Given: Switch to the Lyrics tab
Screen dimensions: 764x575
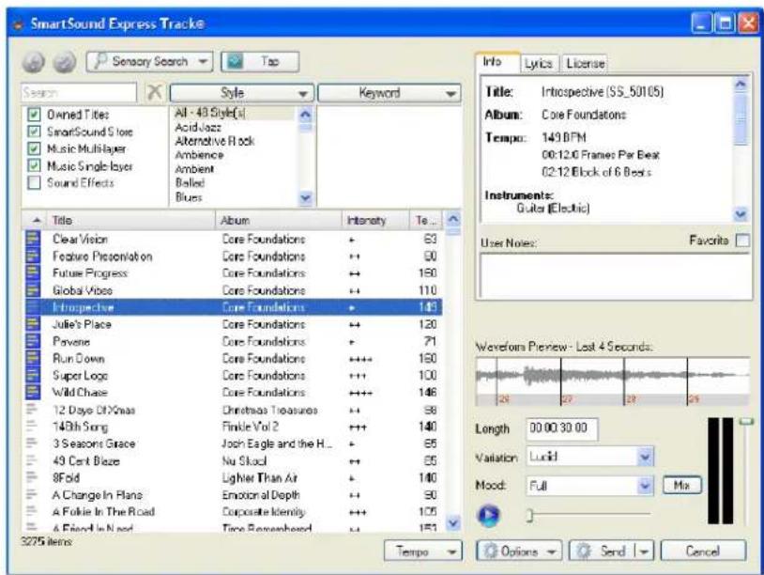Looking at the screenshot, I should [x=539, y=64].
